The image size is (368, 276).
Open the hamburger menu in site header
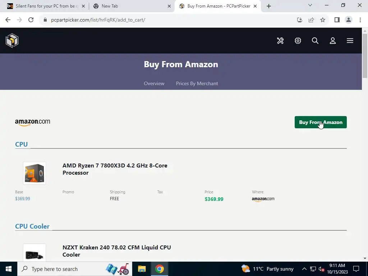click(350, 41)
